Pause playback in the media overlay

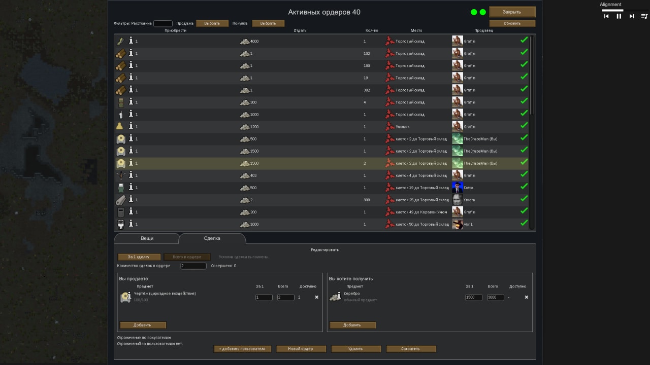619,16
